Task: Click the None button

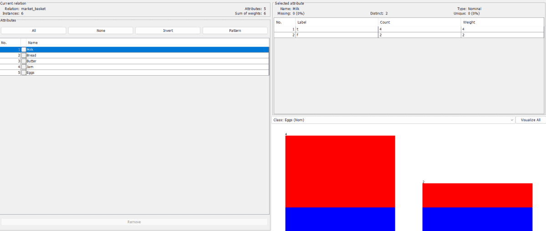Action: coord(101,31)
